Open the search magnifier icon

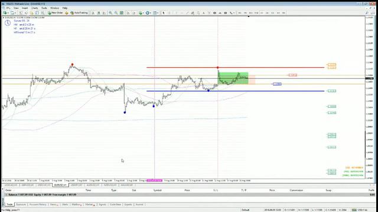point(367,13)
